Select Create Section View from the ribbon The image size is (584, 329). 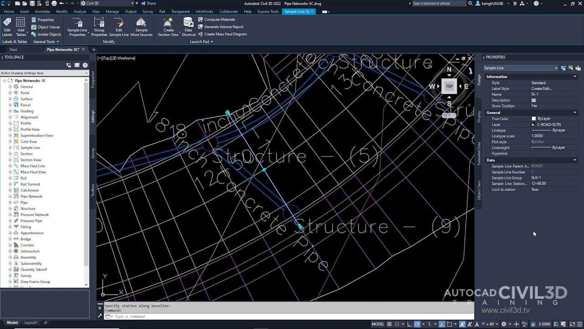[x=168, y=26]
